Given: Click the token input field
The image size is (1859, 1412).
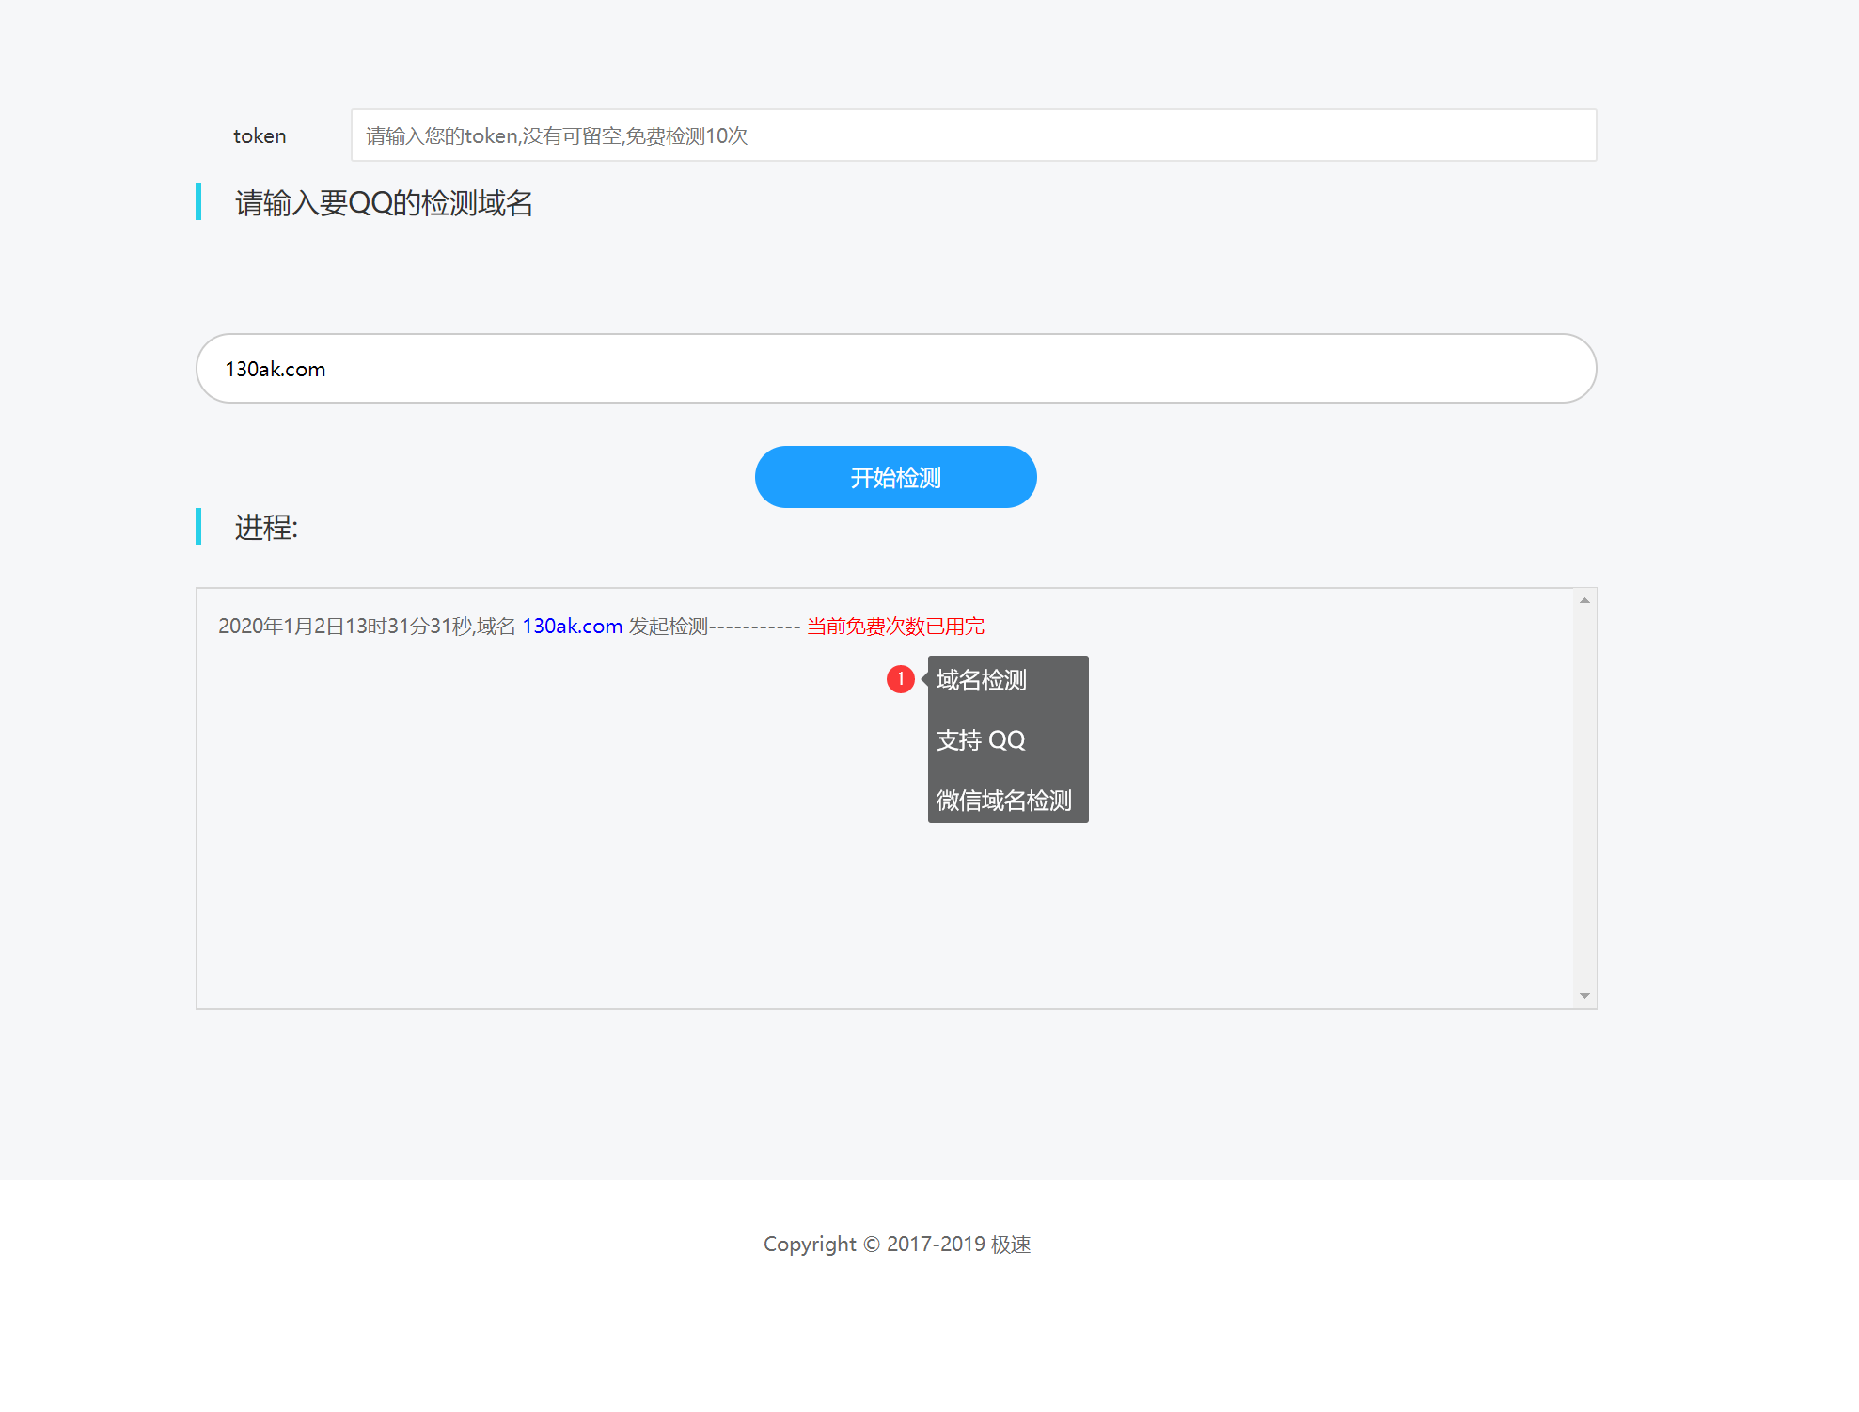Looking at the screenshot, I should [972, 135].
